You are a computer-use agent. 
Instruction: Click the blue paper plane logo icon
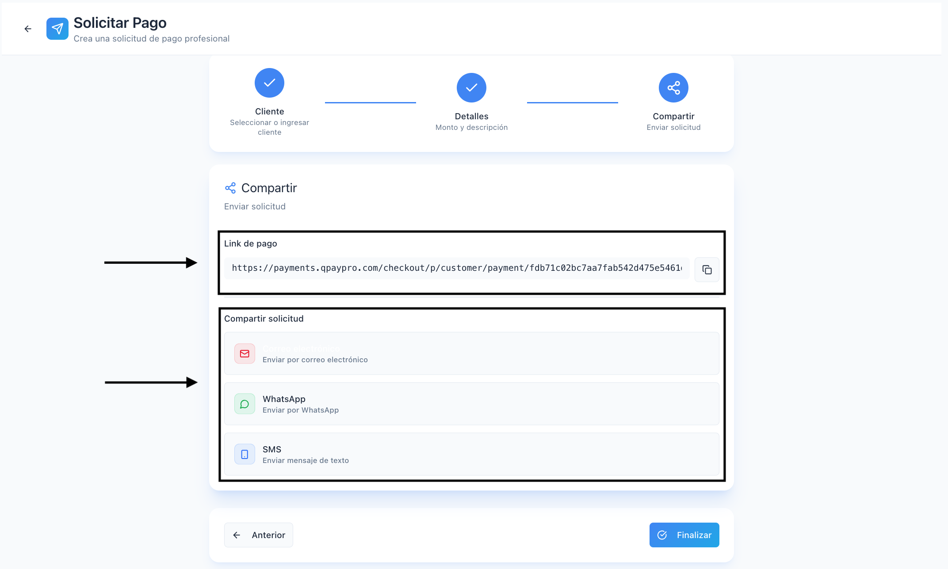pos(57,29)
